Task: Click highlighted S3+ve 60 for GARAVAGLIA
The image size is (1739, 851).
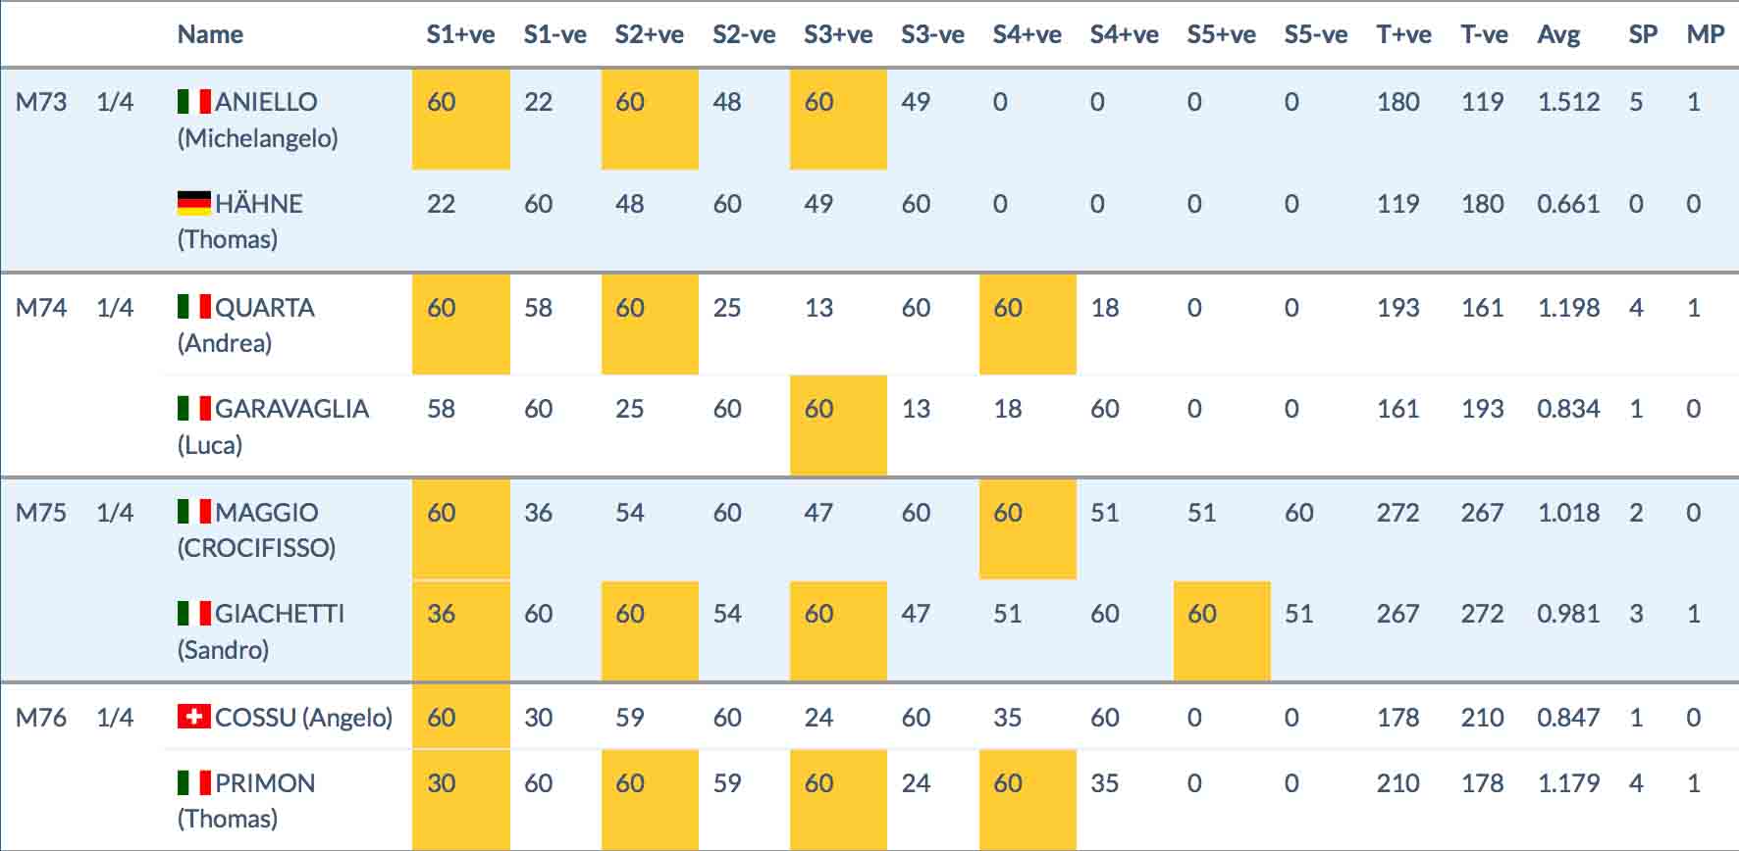Action: point(838,425)
